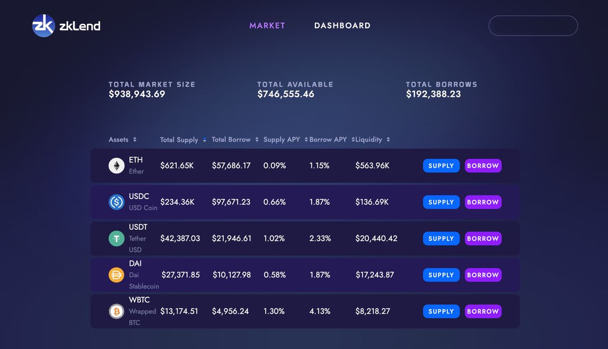Viewport: 608px width, 349px height.
Task: Click USDC supply APY 0.66%
Action: click(275, 202)
